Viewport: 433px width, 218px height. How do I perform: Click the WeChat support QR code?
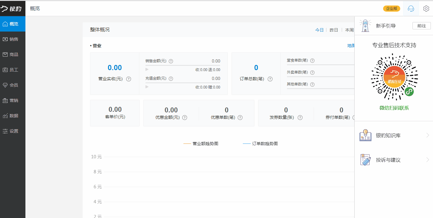click(x=394, y=77)
